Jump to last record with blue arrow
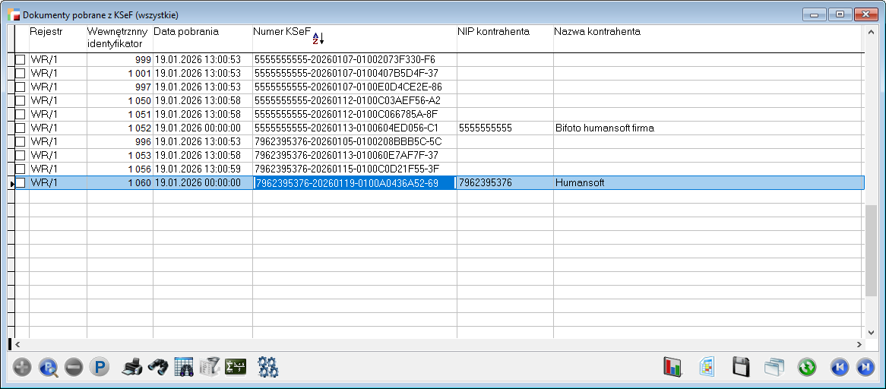 tap(865, 367)
